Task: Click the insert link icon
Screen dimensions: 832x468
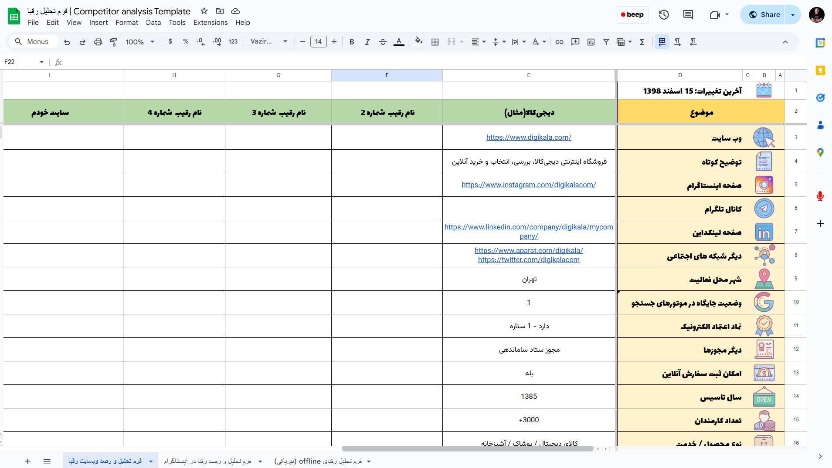Action: pos(559,42)
